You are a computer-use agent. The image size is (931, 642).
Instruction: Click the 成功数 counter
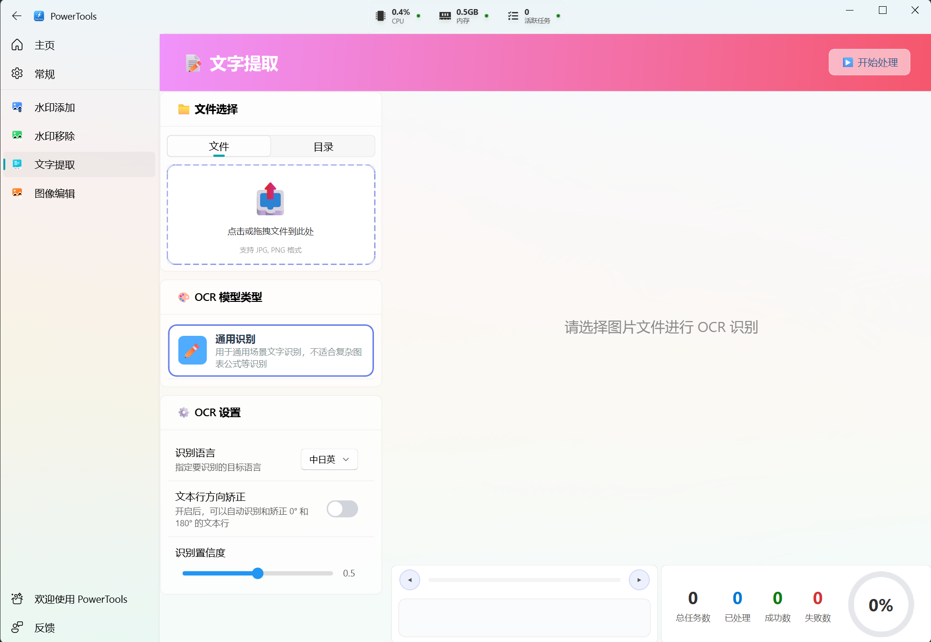pos(778,606)
